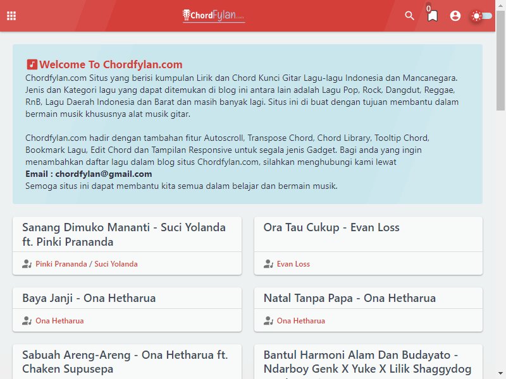Open Ora Tau Cukup song title

coord(331,227)
